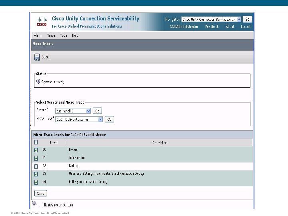Click the Cisco Unity Connection Serviceability title

point(95,18)
